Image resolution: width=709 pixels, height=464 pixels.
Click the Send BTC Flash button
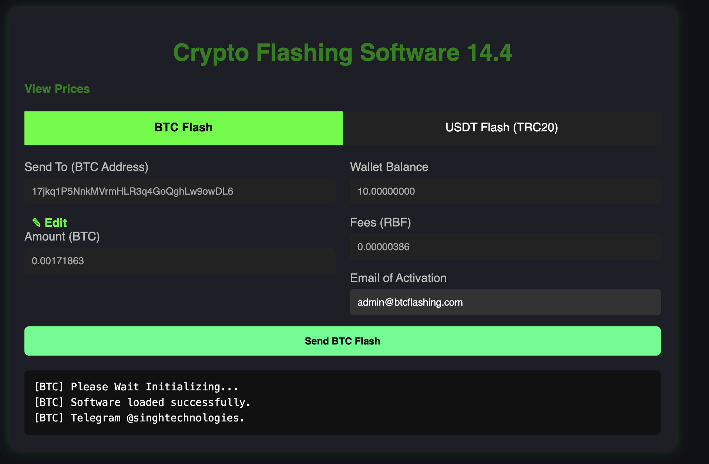pyautogui.click(x=342, y=341)
